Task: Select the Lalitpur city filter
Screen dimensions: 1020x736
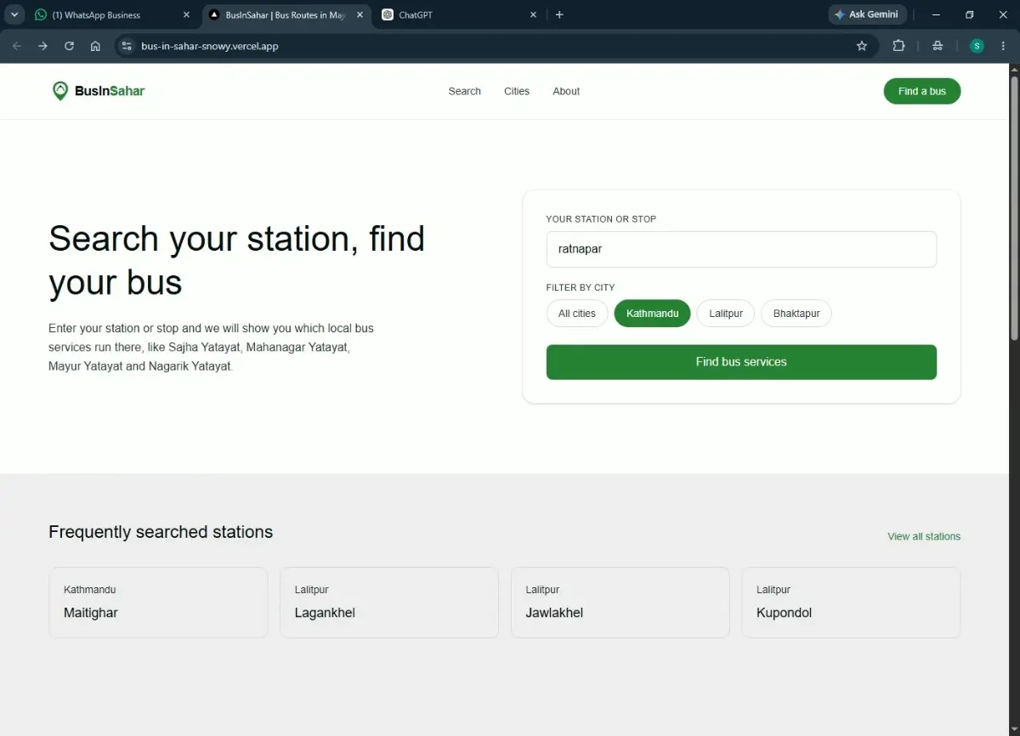Action: pyautogui.click(x=726, y=314)
